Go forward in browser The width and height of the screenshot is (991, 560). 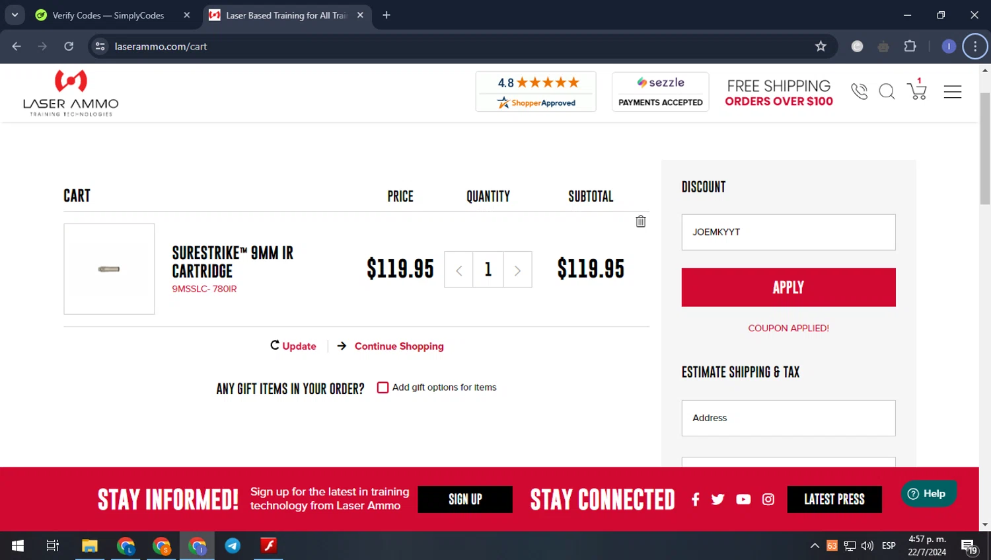(42, 46)
